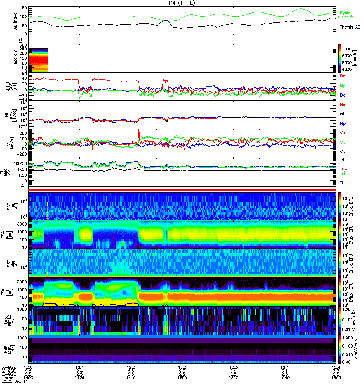Select the black "Ni" legend label
This screenshot has height=388, width=364.
342,114
